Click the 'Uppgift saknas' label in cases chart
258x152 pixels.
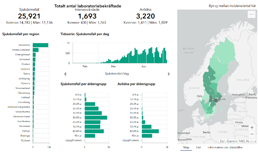(74, 140)
